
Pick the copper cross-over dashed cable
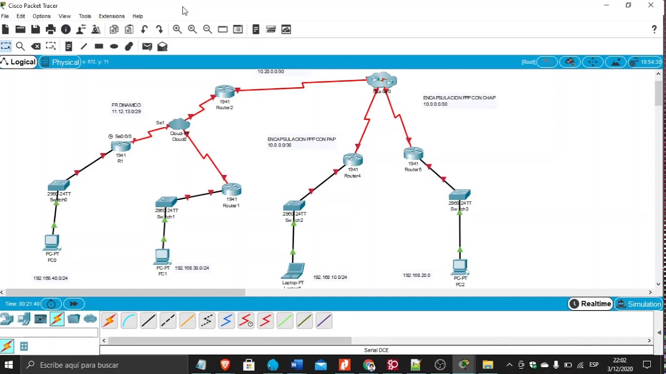168,320
